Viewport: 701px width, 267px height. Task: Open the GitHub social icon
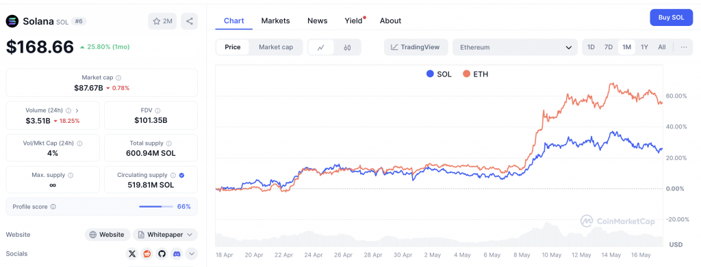[162, 253]
